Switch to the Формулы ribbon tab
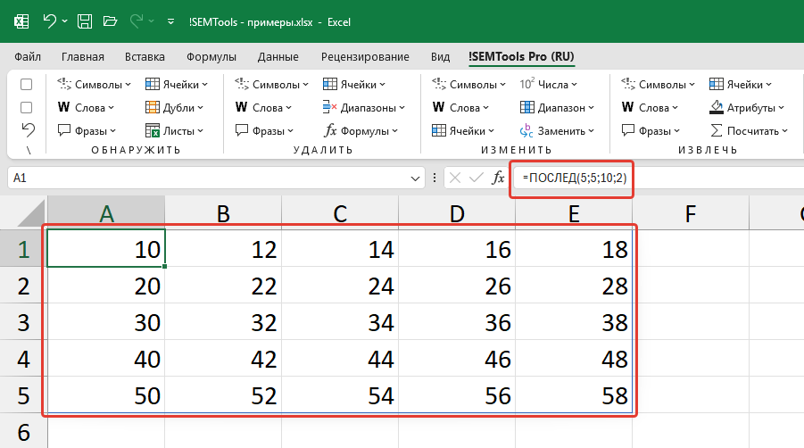 [211, 56]
